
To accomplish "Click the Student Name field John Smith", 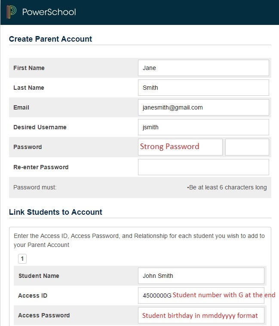I will tap(201, 276).
